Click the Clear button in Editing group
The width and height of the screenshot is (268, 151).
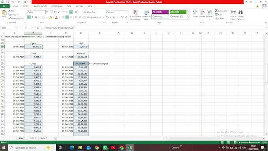coord(220,19)
